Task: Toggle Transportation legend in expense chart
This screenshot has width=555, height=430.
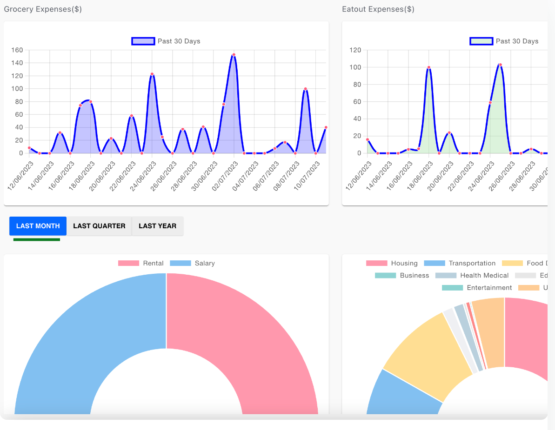Action: [460, 263]
